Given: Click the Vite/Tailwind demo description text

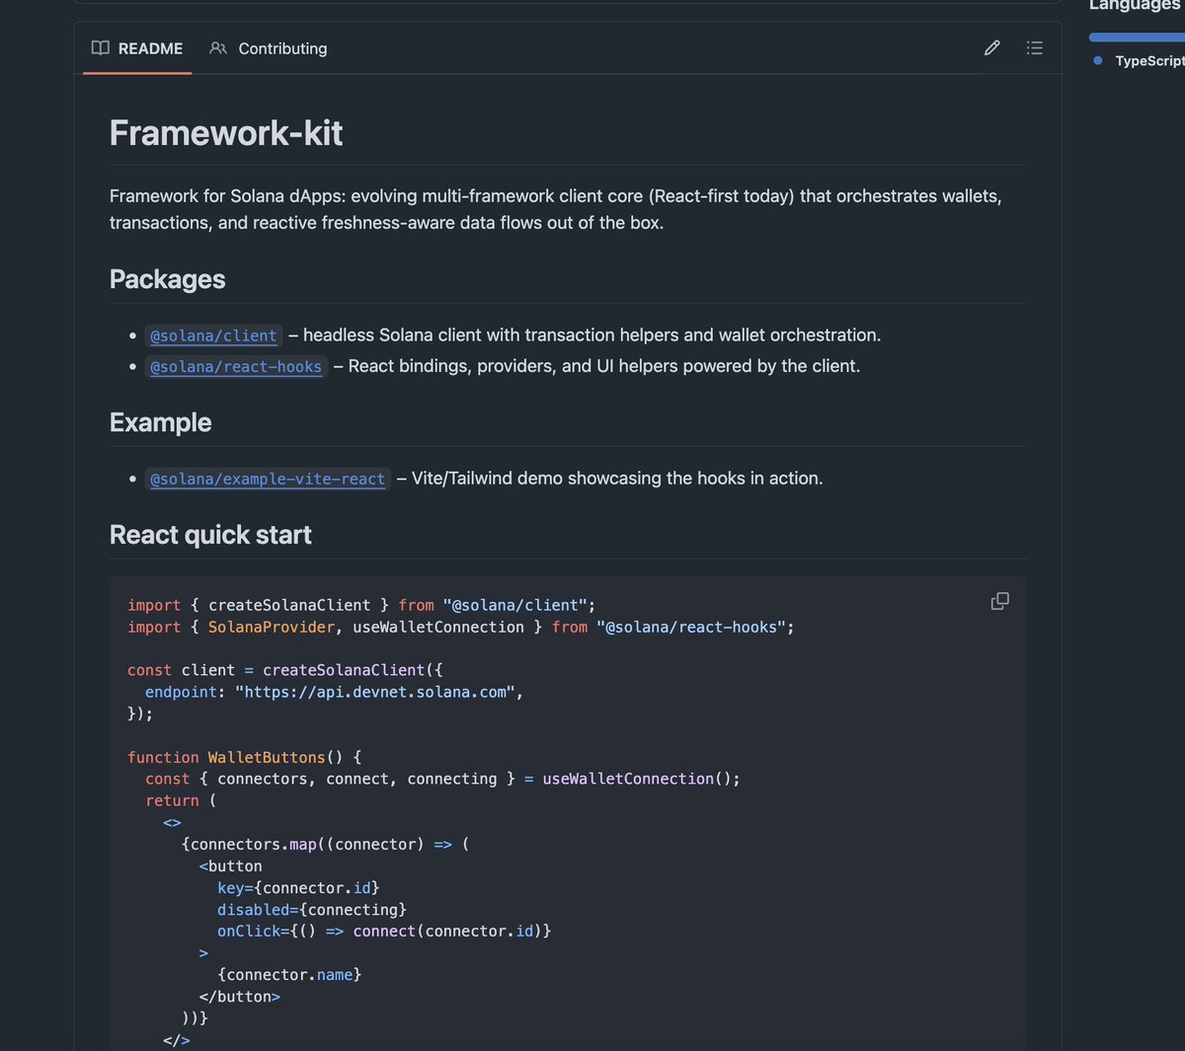Looking at the screenshot, I should [617, 479].
